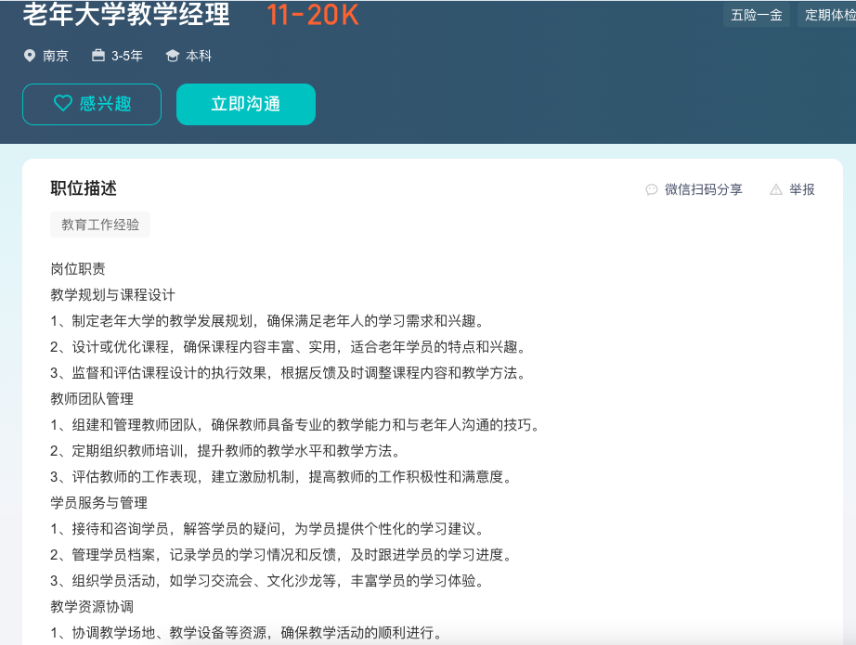Click the chat bubble icon for WeChat sharing

[x=652, y=189]
